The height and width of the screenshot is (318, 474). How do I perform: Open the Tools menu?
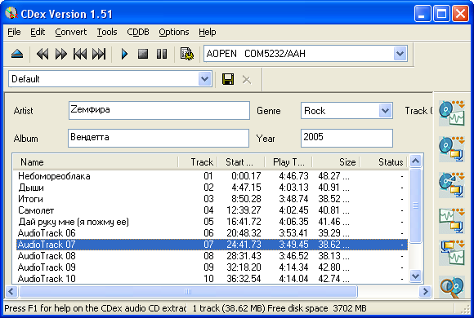click(x=107, y=32)
